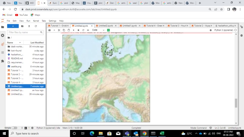Image resolution: width=244 pixels, height=137 pixels.
Task: Open the Table of Contents sidebar icon
Action: [x=2, y=53]
